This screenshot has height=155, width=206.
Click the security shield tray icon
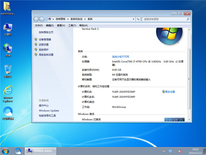(x=170, y=151)
